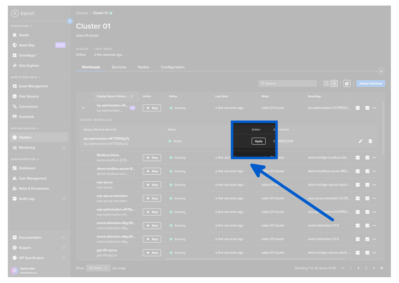Stop the Modbus-Demo workload
Screen dimensions: 399x283
pyautogui.click(x=152, y=158)
